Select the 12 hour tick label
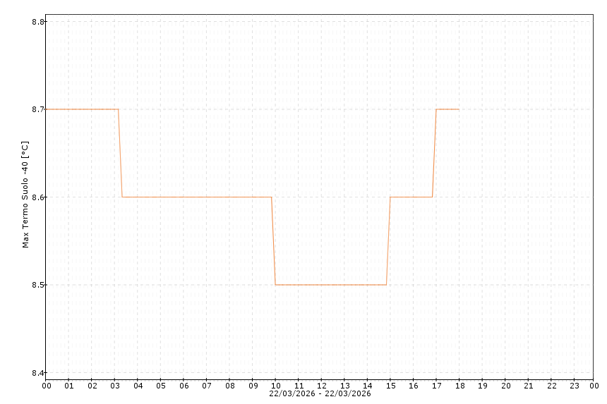The image size is (607, 404). click(x=322, y=386)
